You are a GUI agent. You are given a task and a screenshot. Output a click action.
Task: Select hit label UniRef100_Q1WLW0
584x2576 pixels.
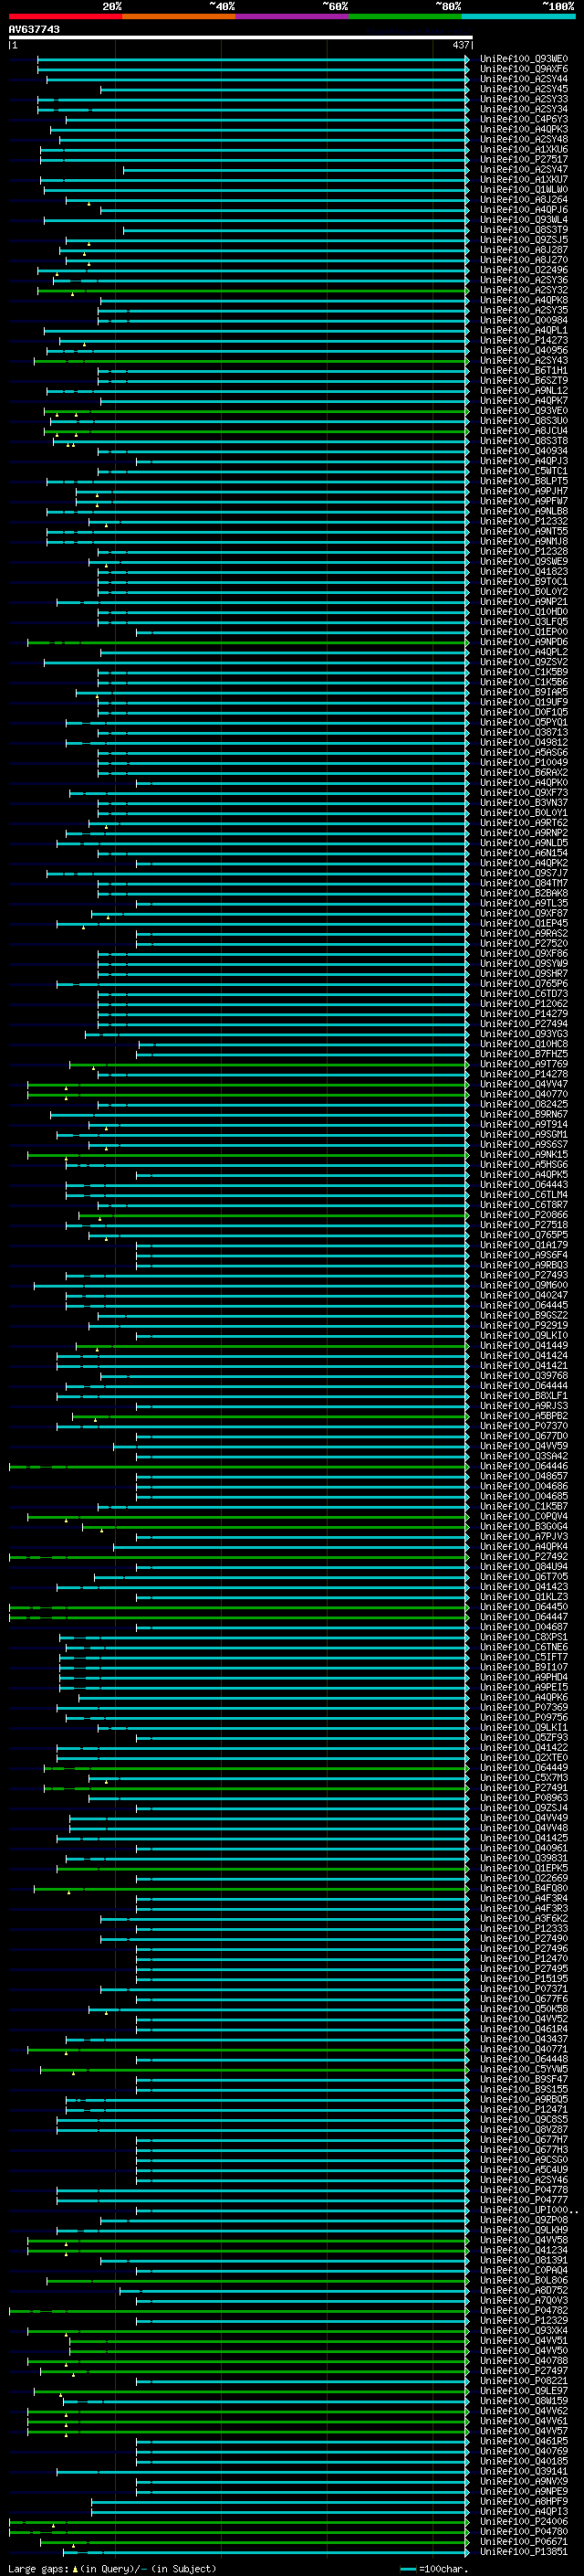click(x=524, y=189)
